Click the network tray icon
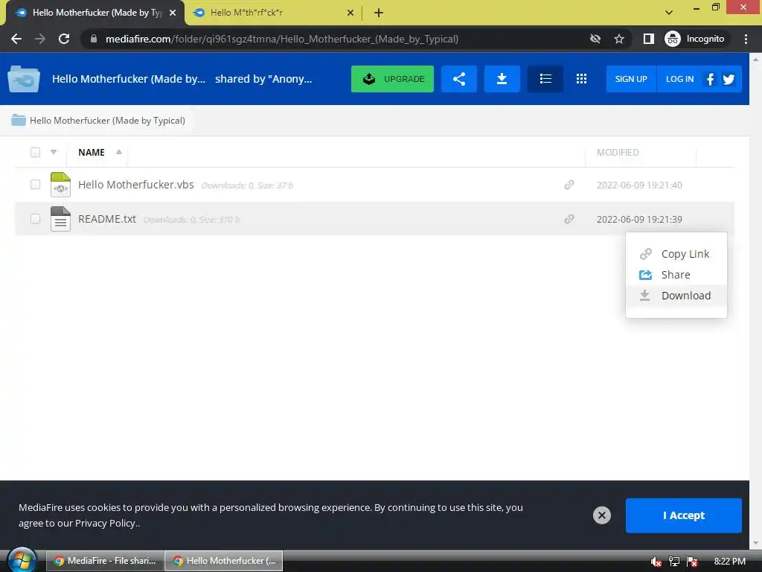The image size is (762, 572). coord(674,562)
